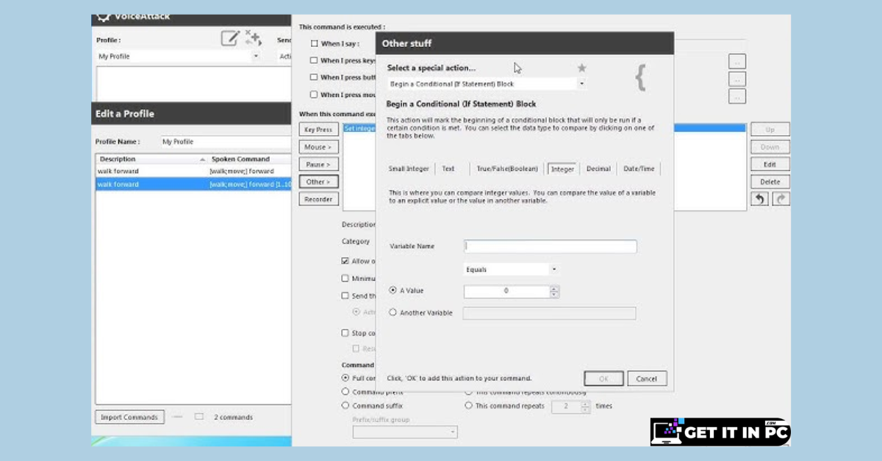882x461 pixels.
Task: Toggle the 'Stop co...' checkbox
Action: [x=345, y=333]
